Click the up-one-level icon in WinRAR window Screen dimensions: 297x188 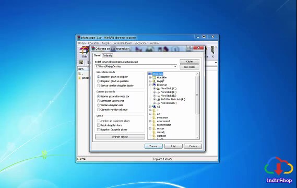point(81,63)
